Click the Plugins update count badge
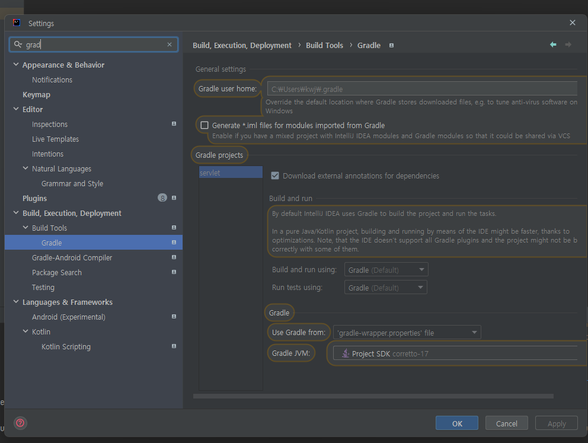The height and width of the screenshot is (443, 588). click(x=162, y=197)
